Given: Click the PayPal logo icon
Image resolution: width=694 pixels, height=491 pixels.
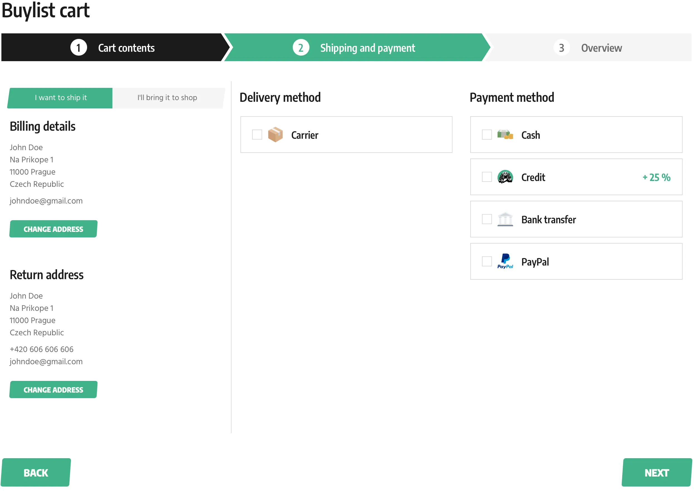Looking at the screenshot, I should (505, 262).
